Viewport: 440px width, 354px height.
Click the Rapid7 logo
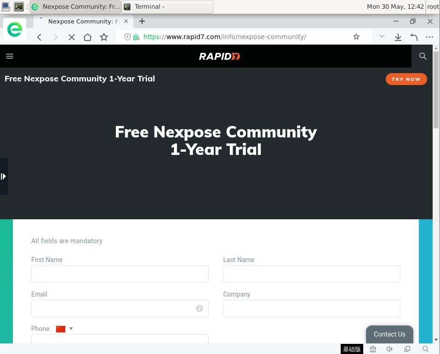point(219,57)
